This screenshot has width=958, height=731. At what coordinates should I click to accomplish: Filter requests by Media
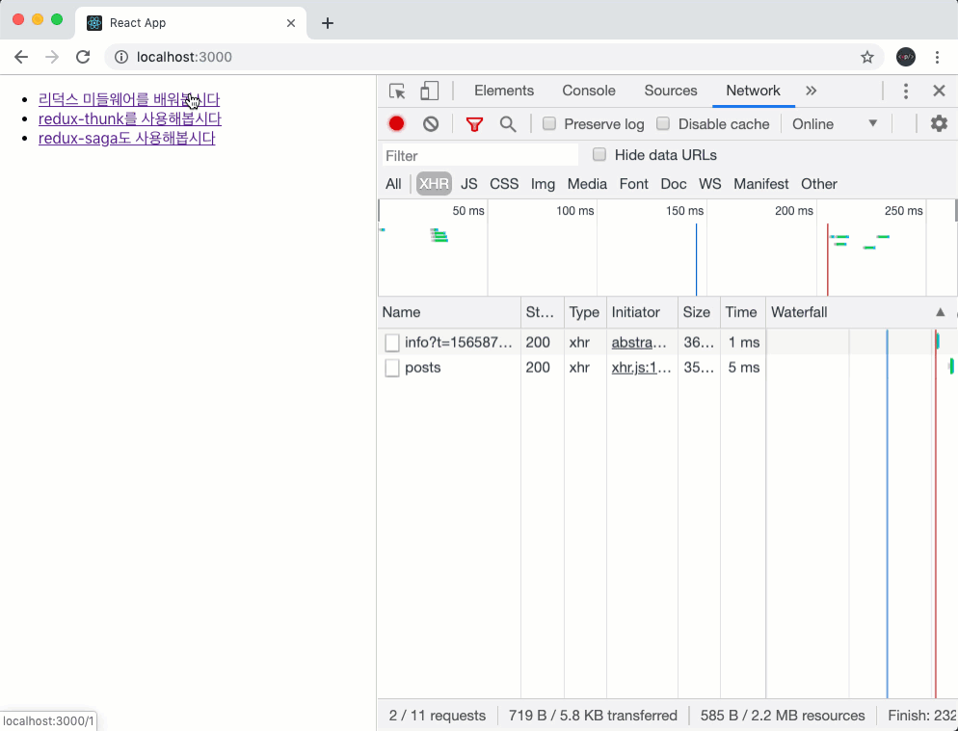(x=587, y=184)
